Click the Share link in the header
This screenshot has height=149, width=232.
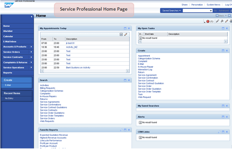185,5
